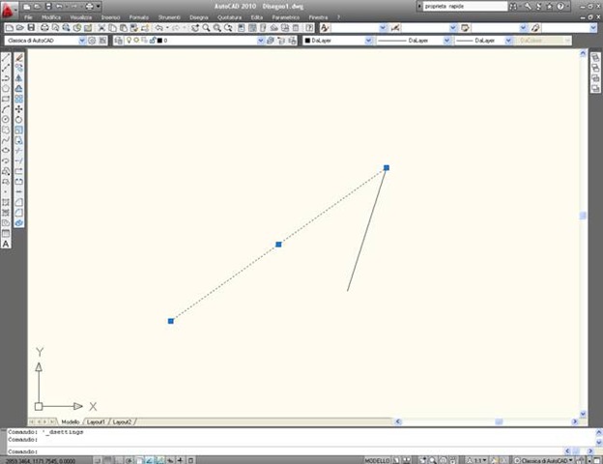Image resolution: width=603 pixels, height=464 pixels.
Task: Open the Classica di AutoCAD workspace dropdown
Action: coord(81,42)
